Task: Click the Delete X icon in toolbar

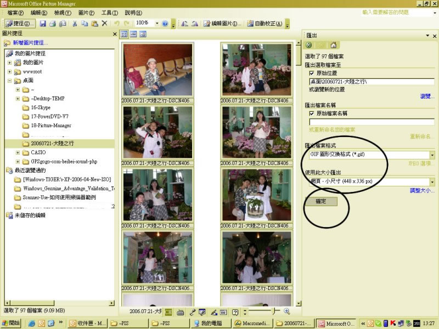Action: 104,23
